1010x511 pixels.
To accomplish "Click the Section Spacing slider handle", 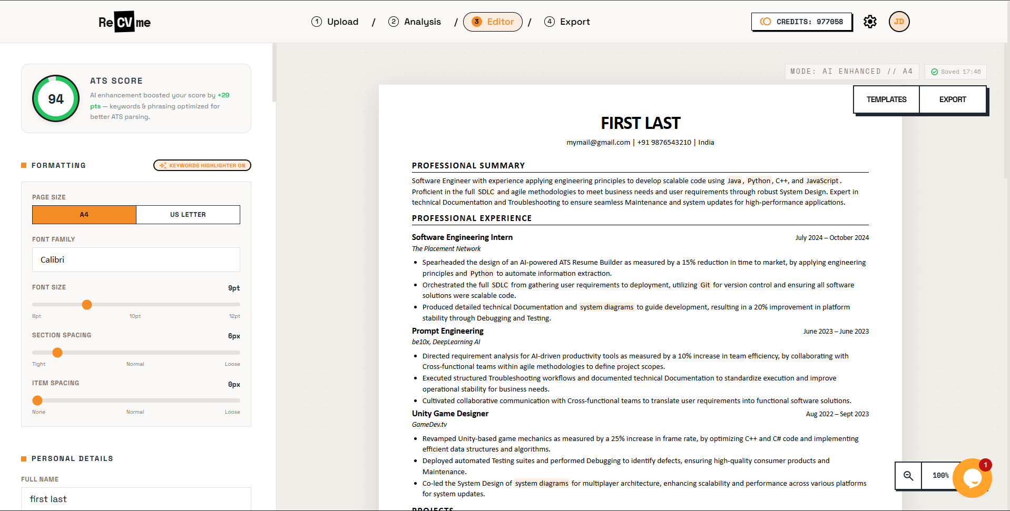I will (x=57, y=353).
